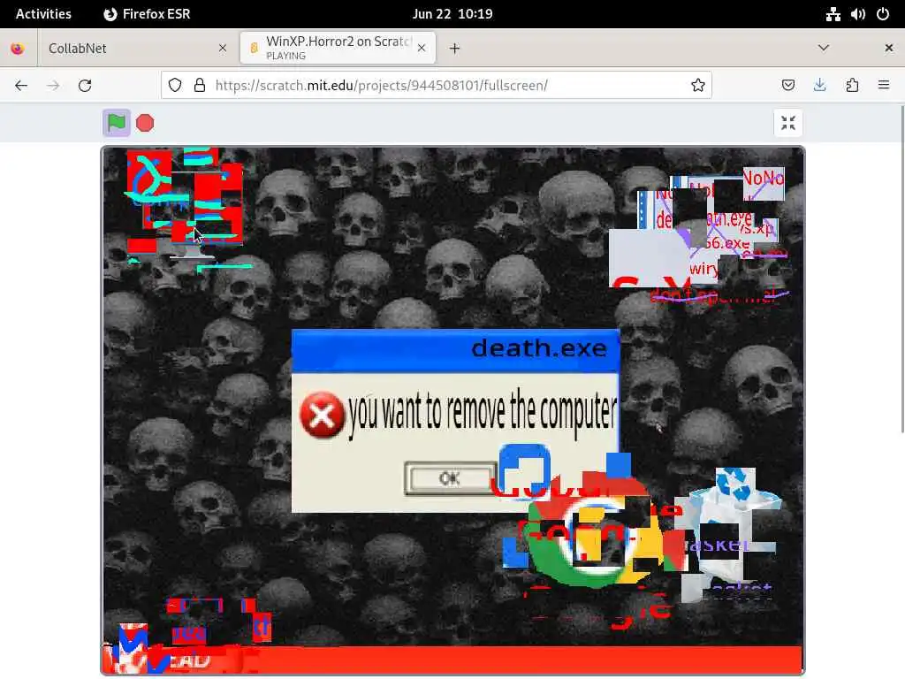Open the Firefox View pinned icon

coord(18,49)
